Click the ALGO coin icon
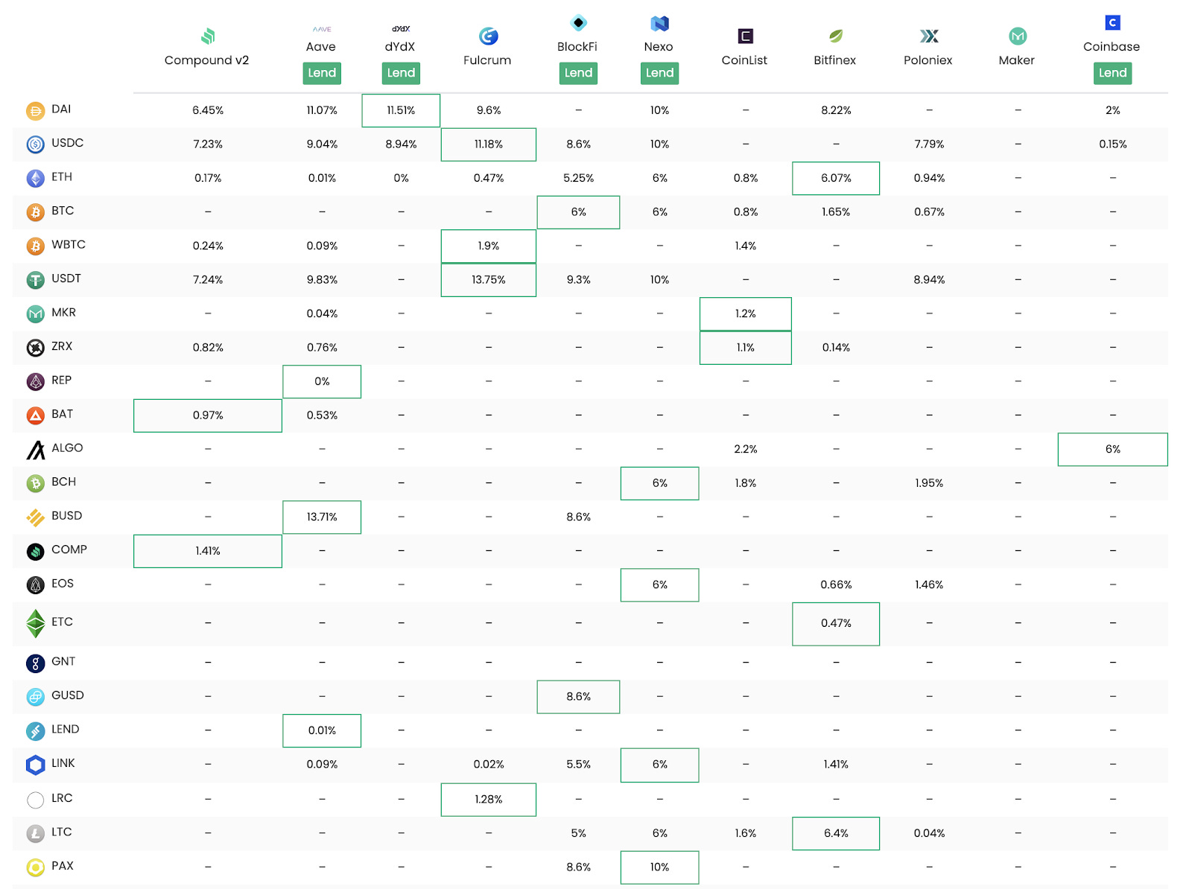This screenshot has height=889, width=1192. (x=36, y=450)
